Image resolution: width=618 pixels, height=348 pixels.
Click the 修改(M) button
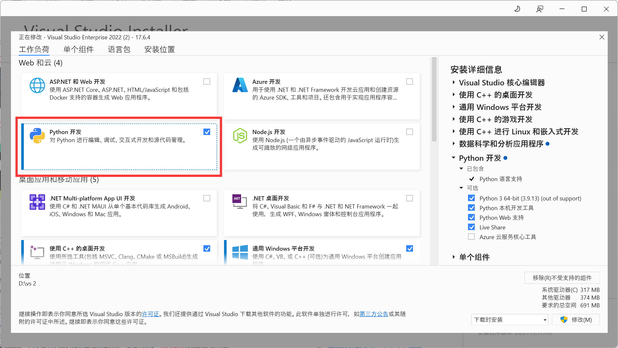(x=576, y=320)
